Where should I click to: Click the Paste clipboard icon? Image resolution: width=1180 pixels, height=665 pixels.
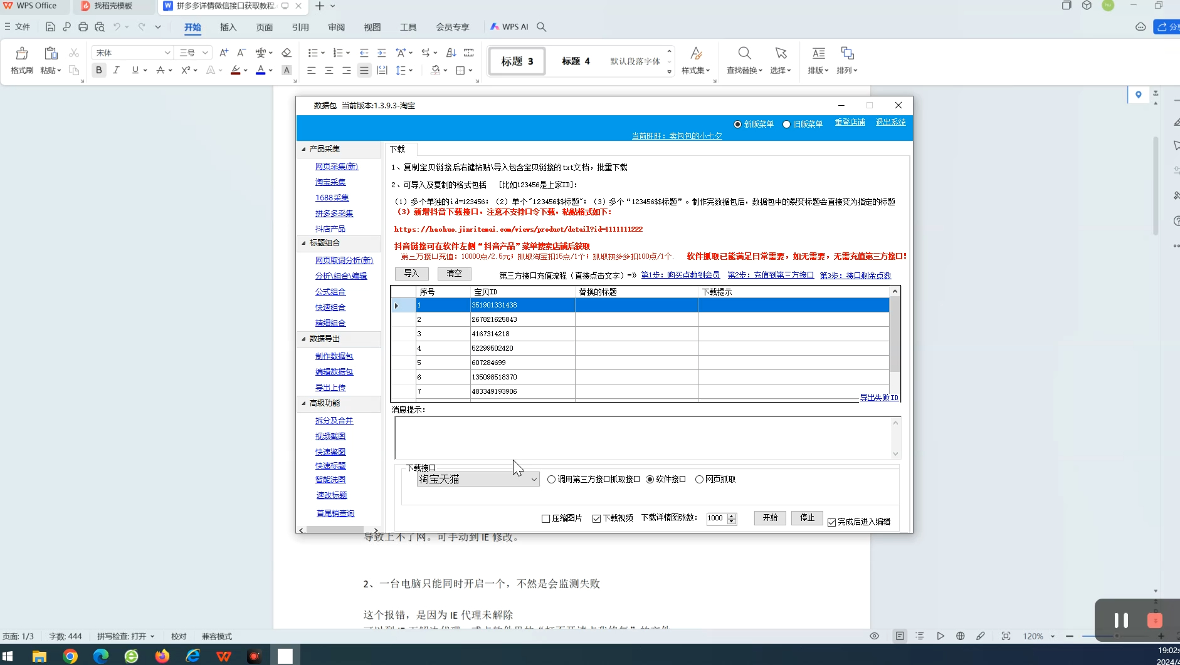tap(51, 53)
